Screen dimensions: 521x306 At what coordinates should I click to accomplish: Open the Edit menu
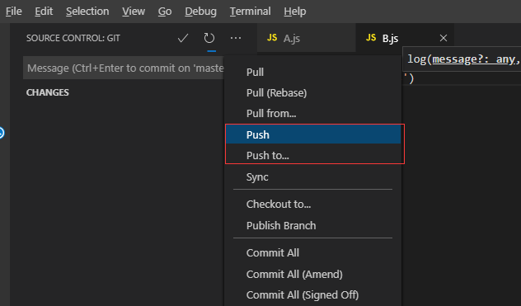(44, 12)
